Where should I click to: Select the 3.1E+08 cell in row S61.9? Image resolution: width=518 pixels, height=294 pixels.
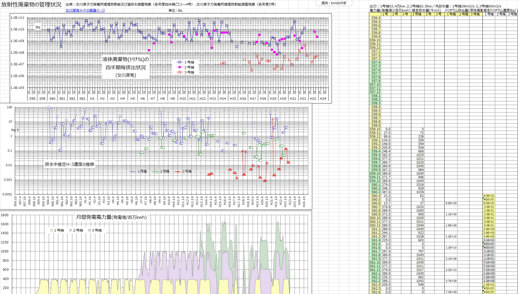[451, 259]
